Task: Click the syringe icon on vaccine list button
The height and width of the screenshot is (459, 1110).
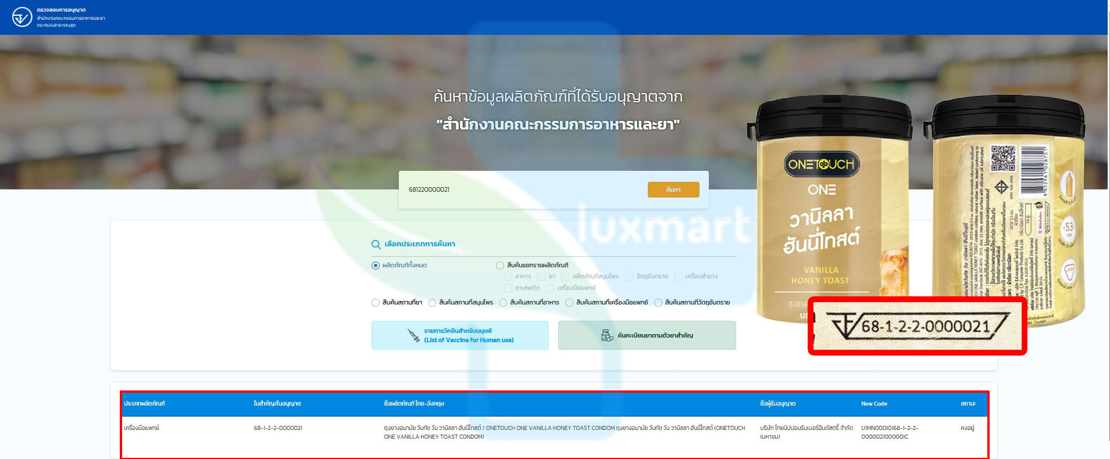Action: (413, 335)
